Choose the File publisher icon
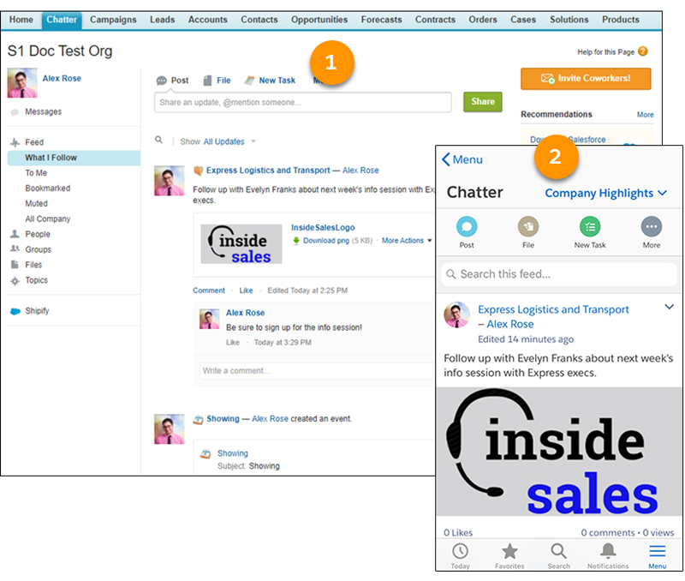This screenshot has width=685, height=581. coord(207,81)
